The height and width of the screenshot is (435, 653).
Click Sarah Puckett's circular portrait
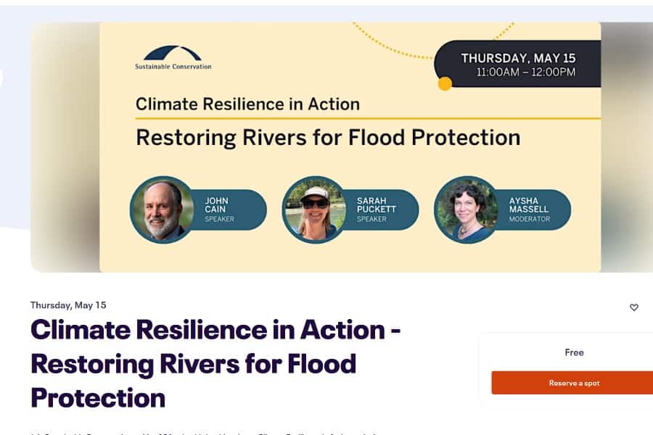pos(314,210)
